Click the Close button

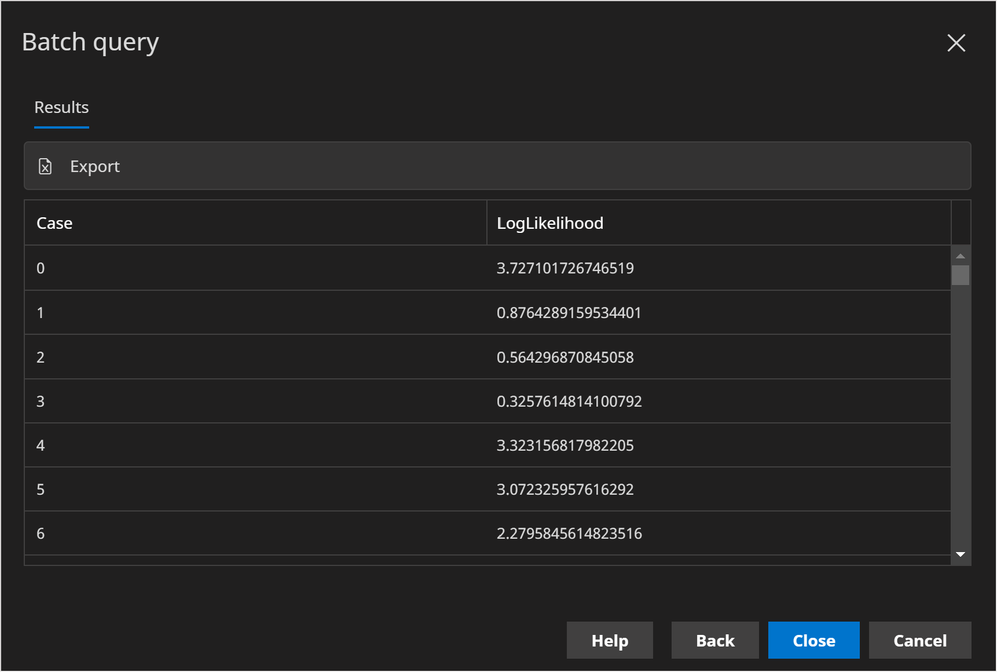pyautogui.click(x=813, y=641)
